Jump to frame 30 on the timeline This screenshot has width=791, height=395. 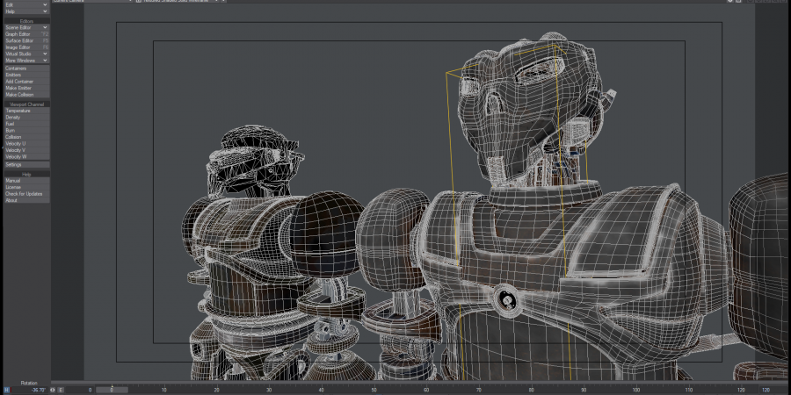(x=269, y=390)
